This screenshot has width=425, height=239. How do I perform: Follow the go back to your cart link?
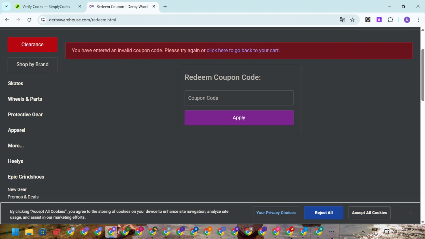243,50
